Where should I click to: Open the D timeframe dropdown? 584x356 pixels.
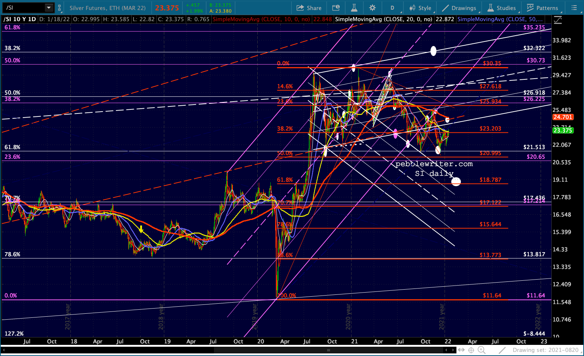coord(392,8)
